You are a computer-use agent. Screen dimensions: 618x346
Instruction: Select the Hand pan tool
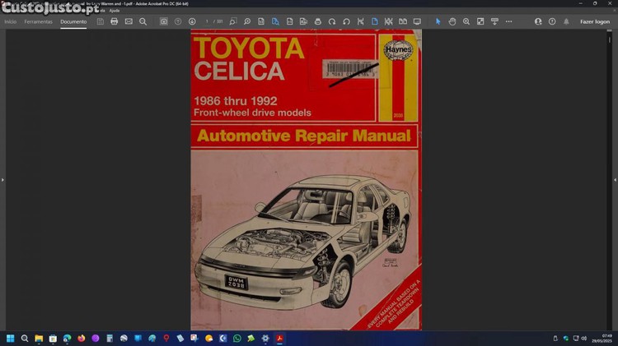452,21
